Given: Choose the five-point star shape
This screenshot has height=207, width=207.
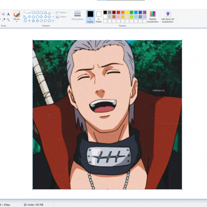Looking at the screenshot, I should click(34, 21).
